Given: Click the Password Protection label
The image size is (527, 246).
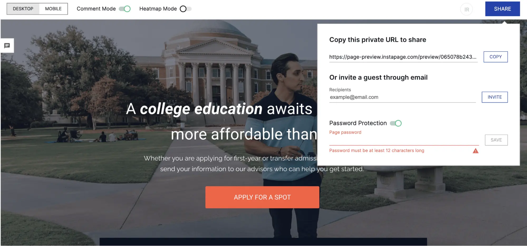Looking at the screenshot, I should pos(358,123).
